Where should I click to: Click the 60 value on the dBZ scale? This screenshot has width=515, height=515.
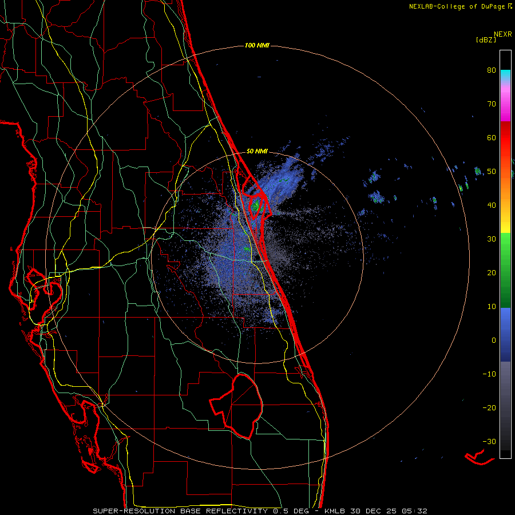pos(492,137)
